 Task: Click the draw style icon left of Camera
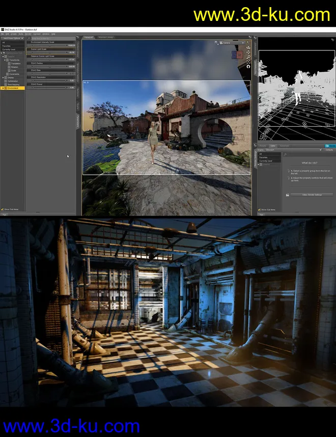tap(216, 43)
